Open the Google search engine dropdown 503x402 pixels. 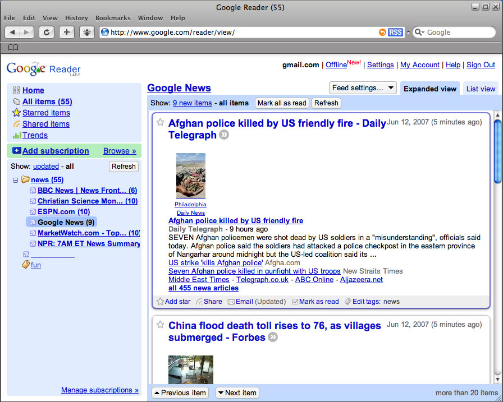(x=420, y=33)
